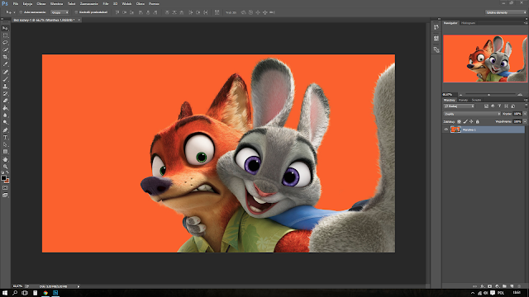Viewport: 529px width, 297px height.
Task: Open the Filtr menu
Action: click(x=106, y=3)
